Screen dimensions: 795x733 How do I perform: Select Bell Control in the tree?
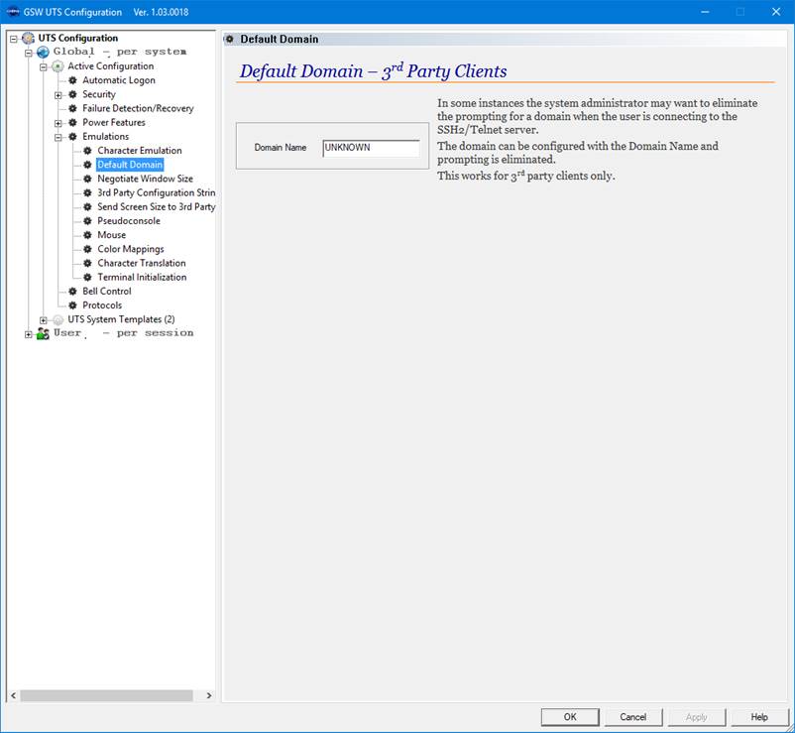107,292
